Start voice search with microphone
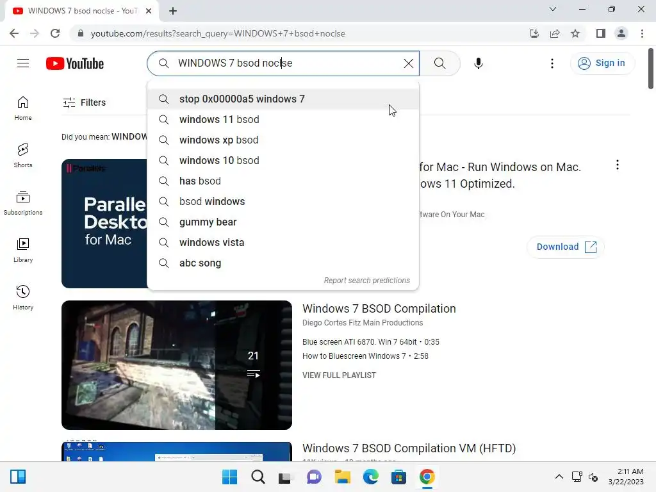This screenshot has height=492, width=656. (478, 63)
